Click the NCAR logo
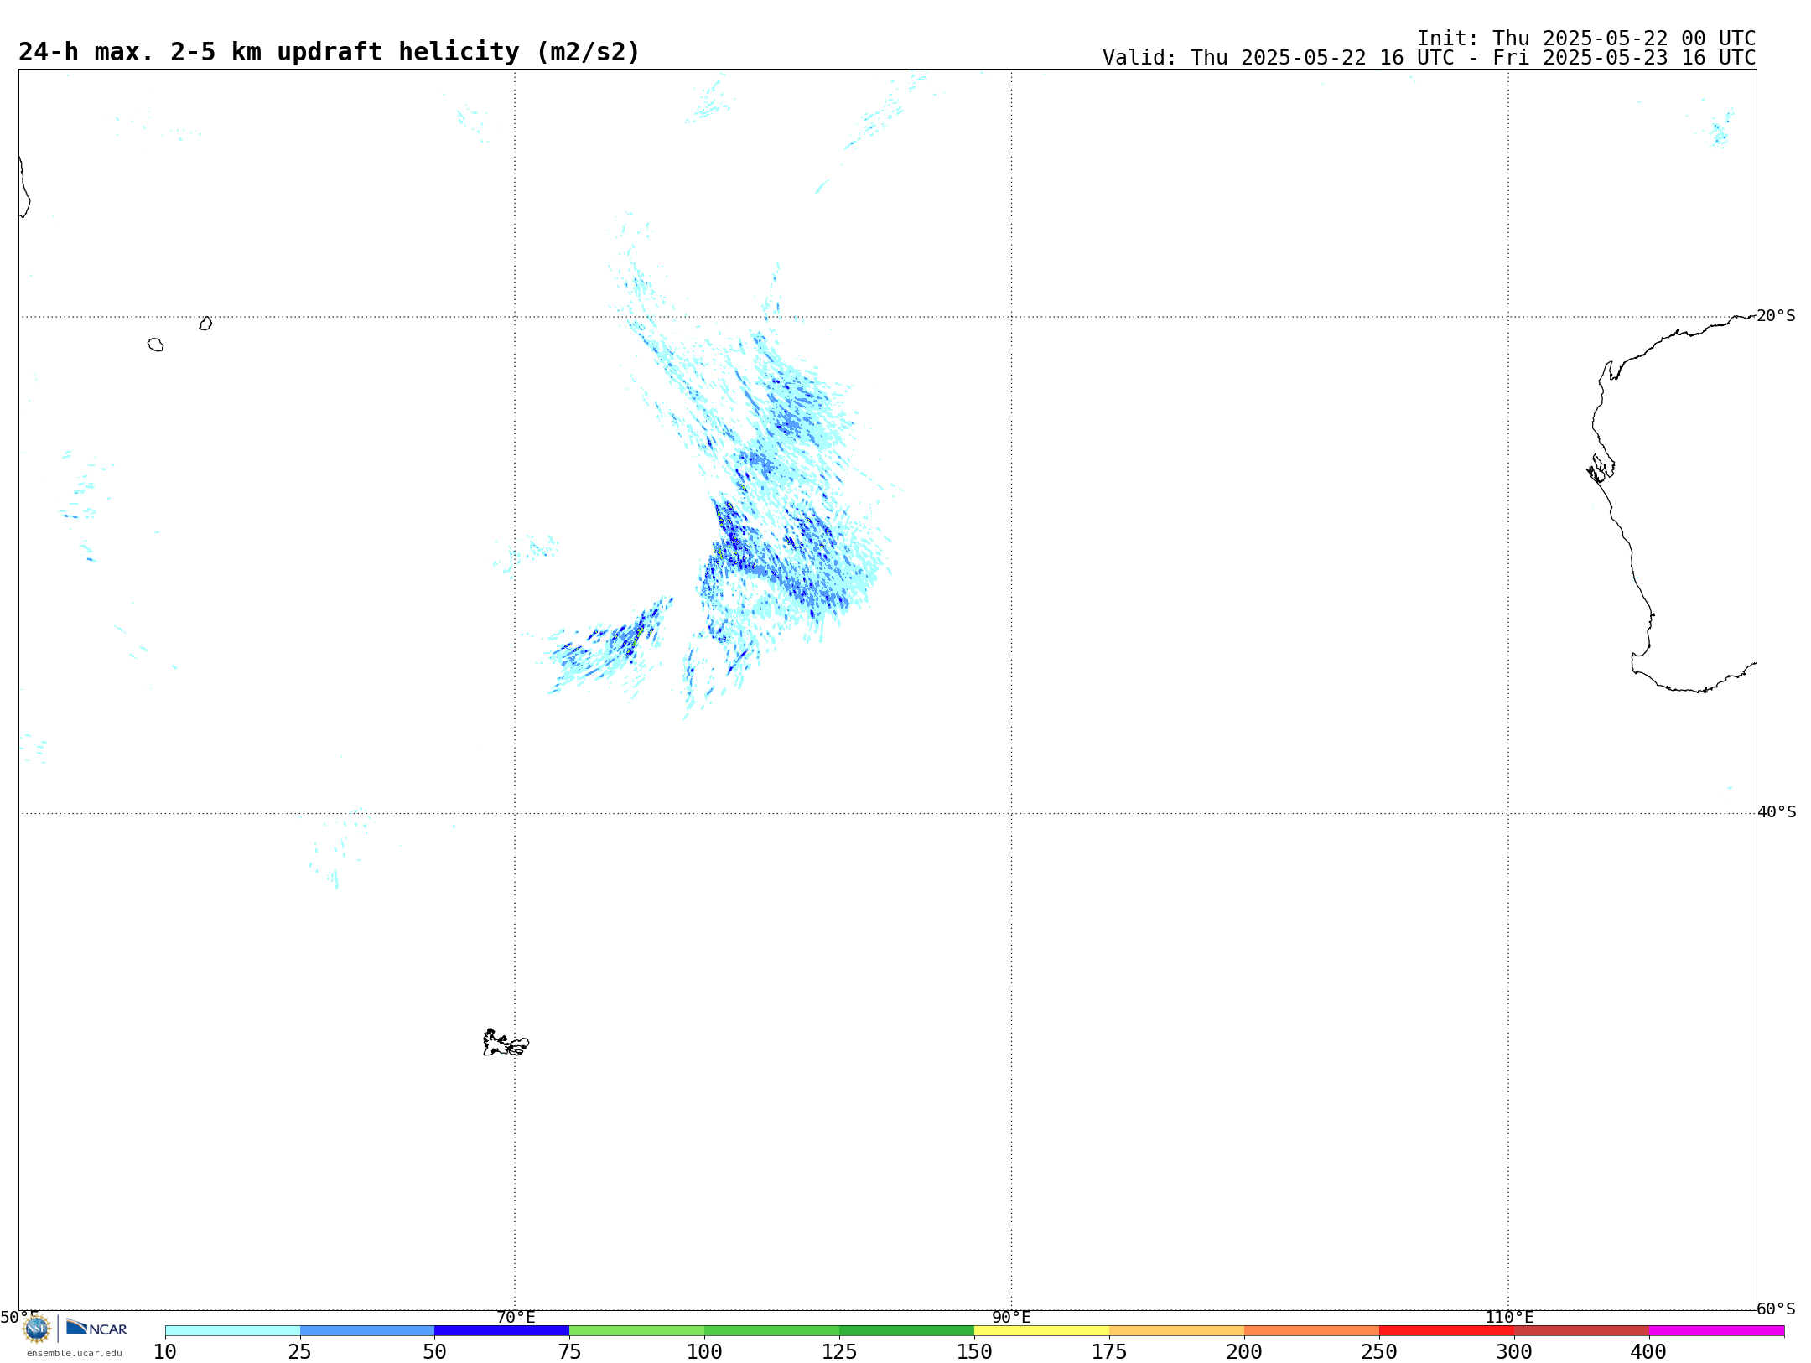Viewport: 1811px width, 1363px height. pos(96,1328)
